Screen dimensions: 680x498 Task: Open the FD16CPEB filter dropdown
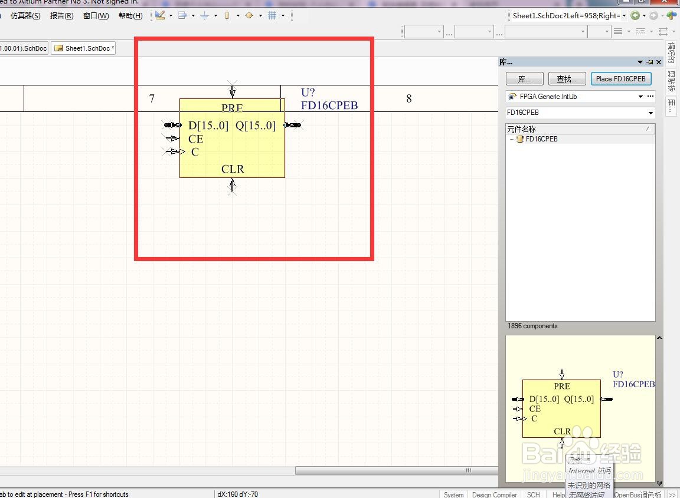(650, 113)
